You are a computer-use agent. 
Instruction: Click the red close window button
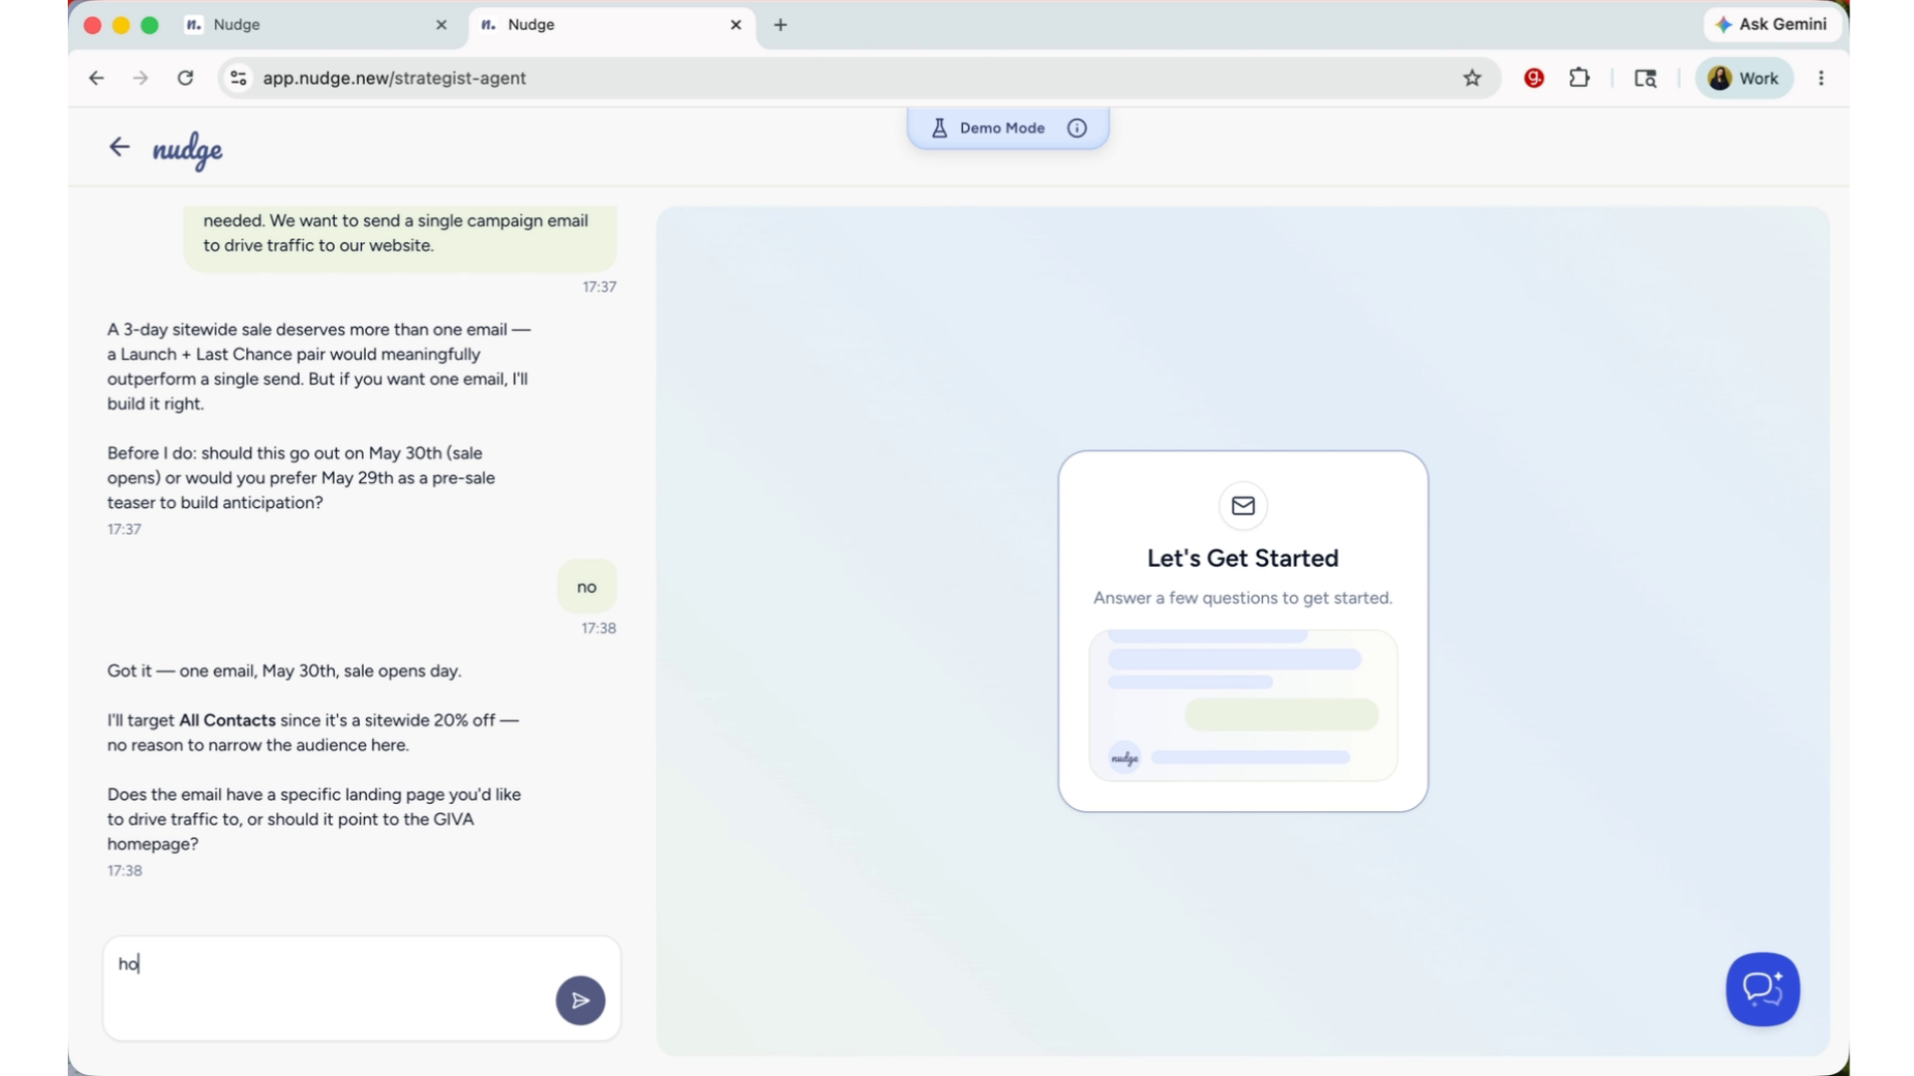click(x=93, y=25)
